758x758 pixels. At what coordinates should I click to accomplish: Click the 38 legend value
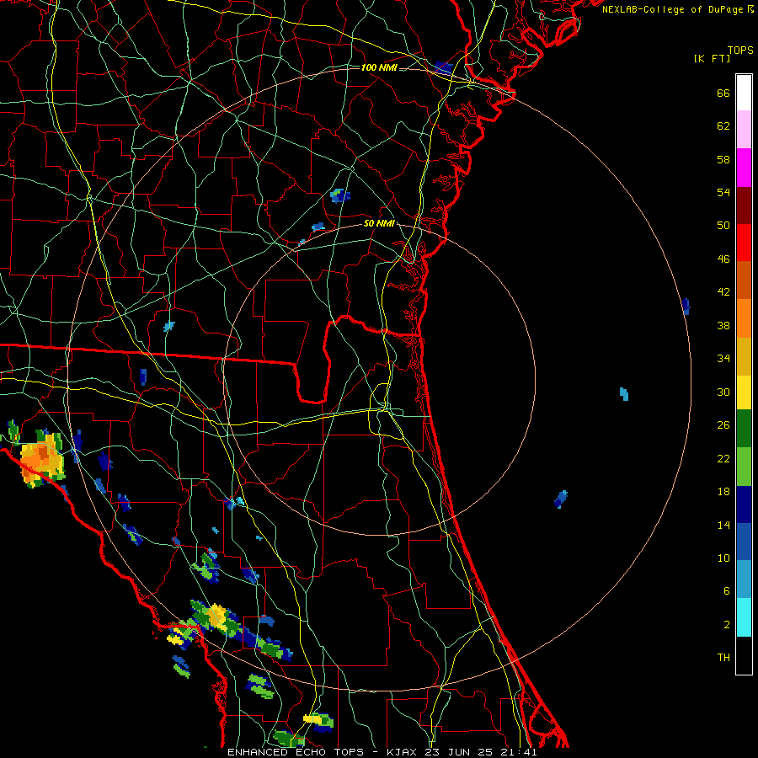pyautogui.click(x=723, y=325)
